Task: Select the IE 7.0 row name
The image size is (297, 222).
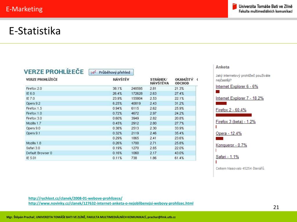Action: click(x=30, y=98)
